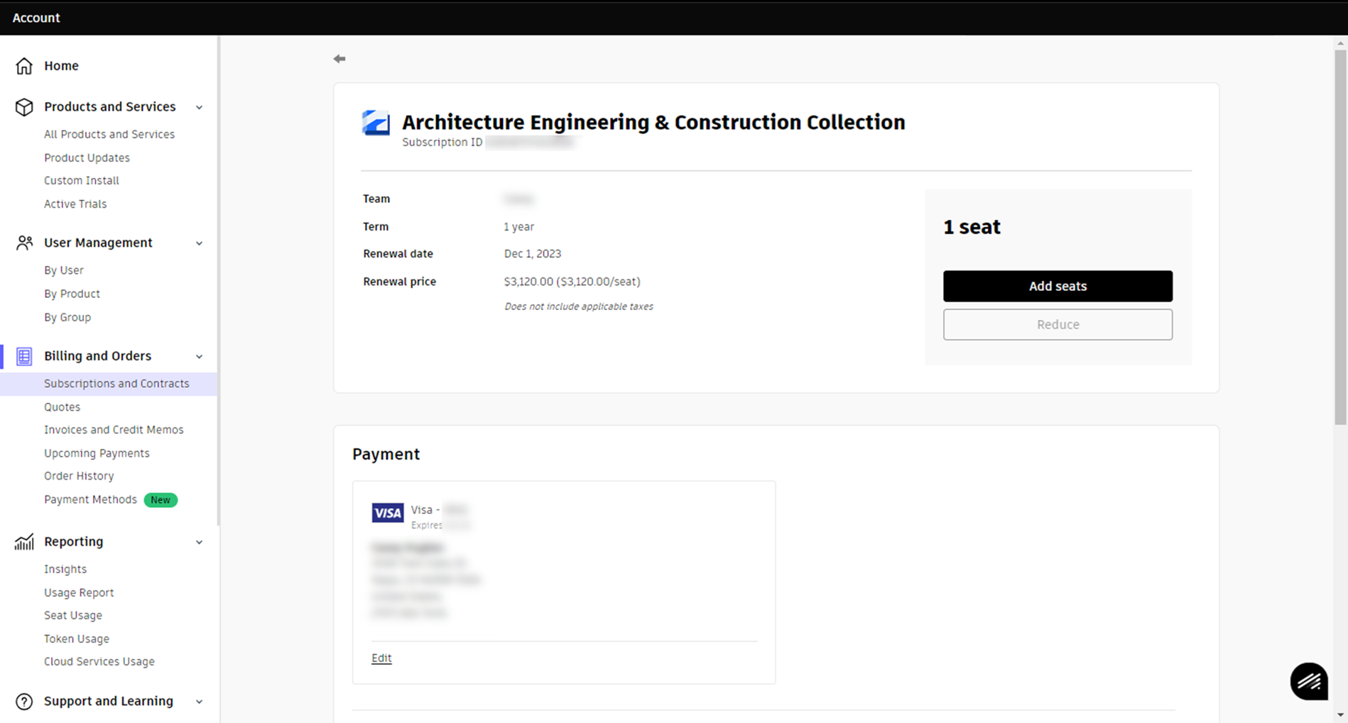Screen dimensions: 1348x723
Task: Click the Products and Services cube icon
Action: [24, 107]
